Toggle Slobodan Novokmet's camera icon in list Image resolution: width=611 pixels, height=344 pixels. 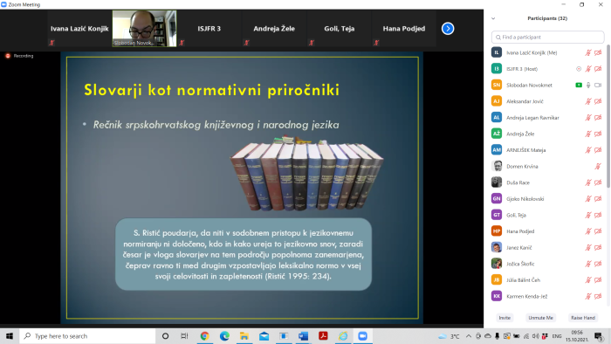click(598, 85)
